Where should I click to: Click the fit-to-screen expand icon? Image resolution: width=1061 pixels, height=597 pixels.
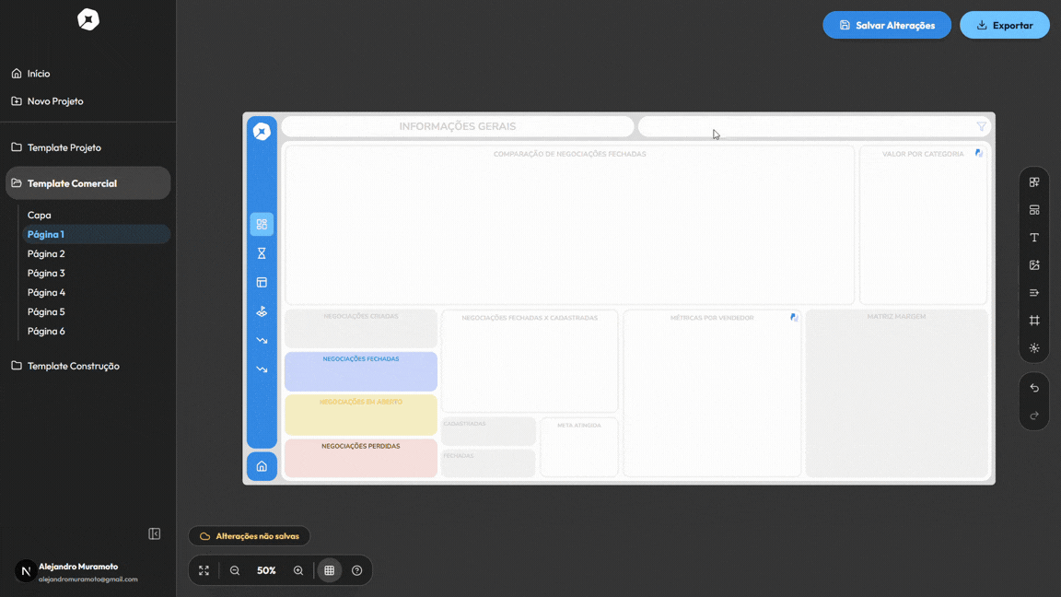coord(204,570)
